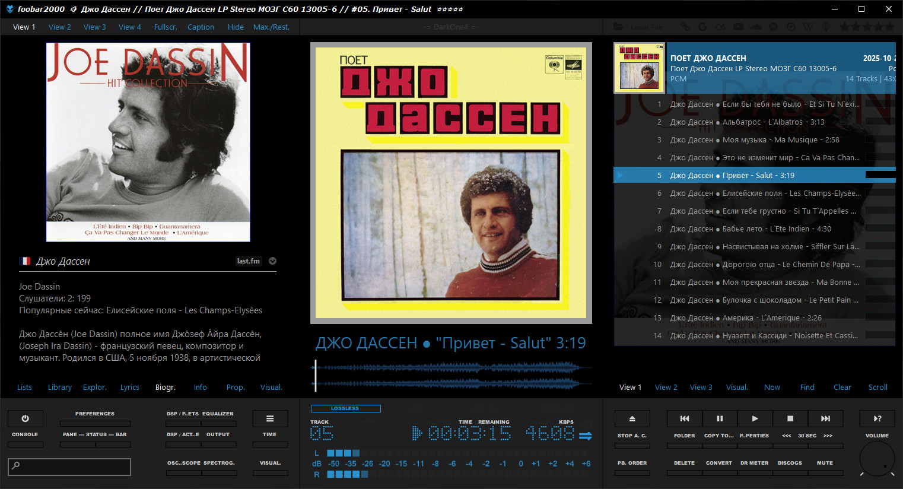Skip to the previous track
Viewport: 903px width, 489px height.
[685, 418]
